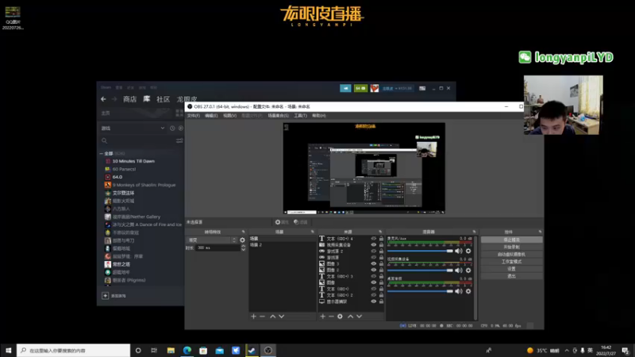
Task: Open OBS 设置 from Controls panel
Action: pos(511,269)
